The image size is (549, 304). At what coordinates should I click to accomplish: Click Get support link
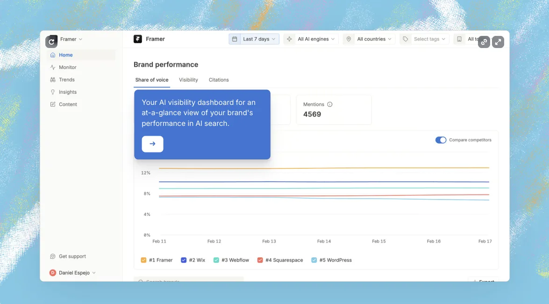point(72,256)
